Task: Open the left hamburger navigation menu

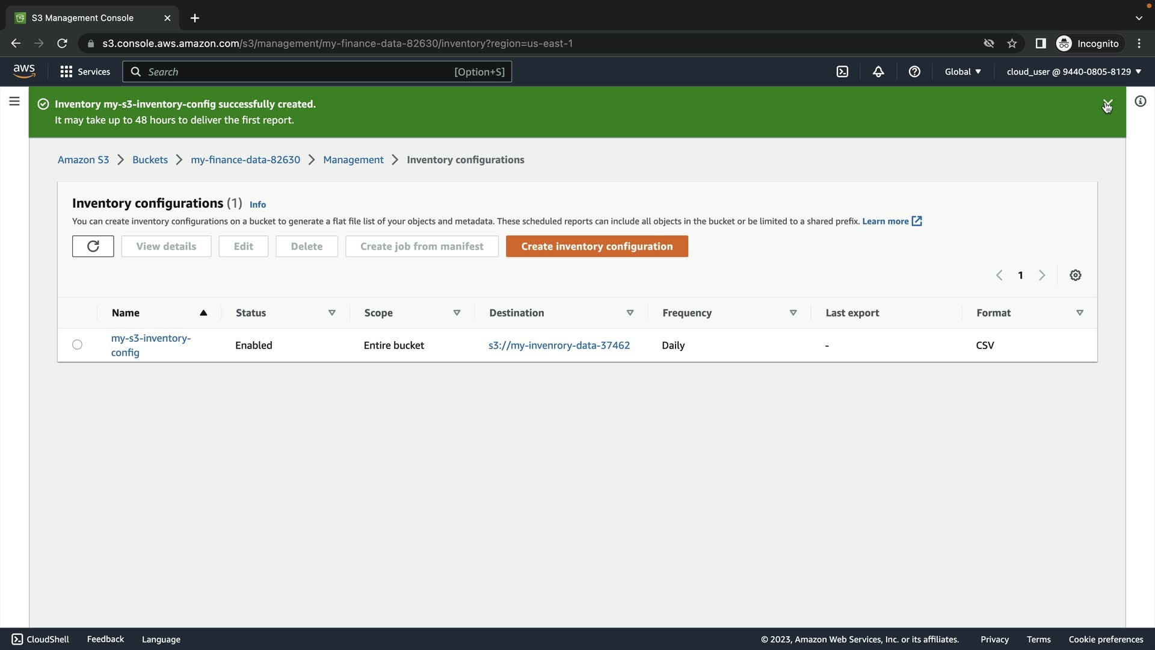Action: click(14, 101)
